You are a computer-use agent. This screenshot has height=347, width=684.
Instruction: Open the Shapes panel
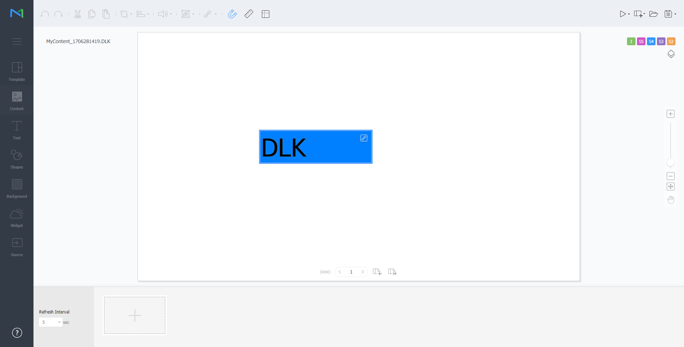coord(17,159)
